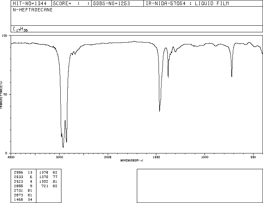Click transmittance value 34 beside 1468

(x=30, y=199)
